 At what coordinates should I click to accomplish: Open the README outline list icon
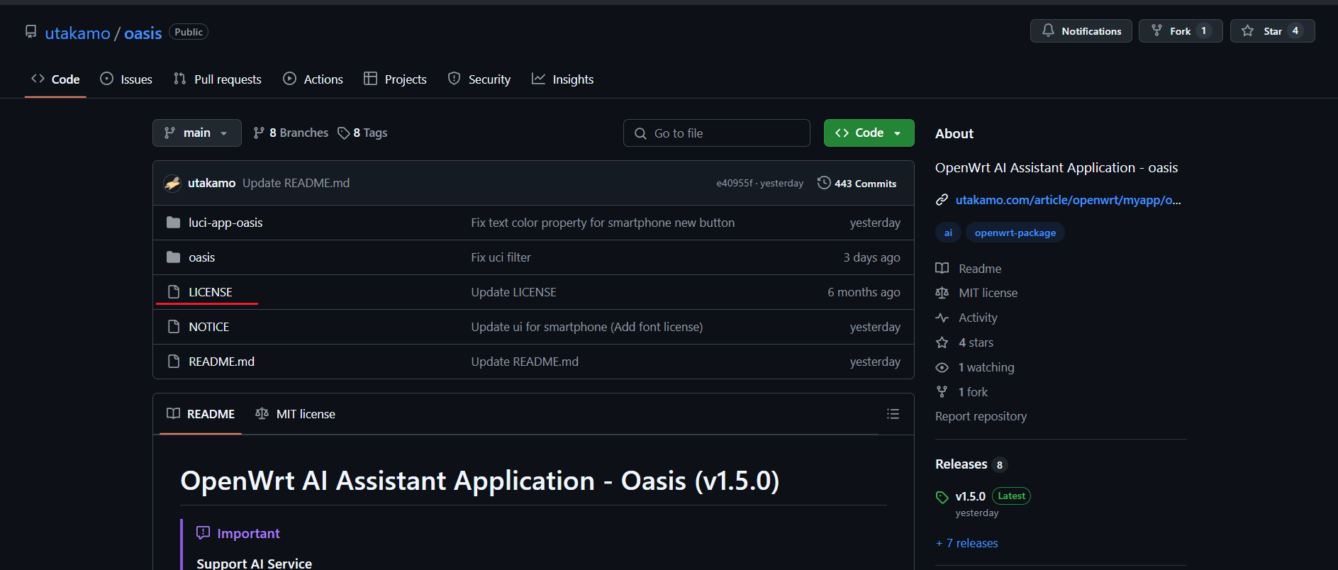click(893, 414)
